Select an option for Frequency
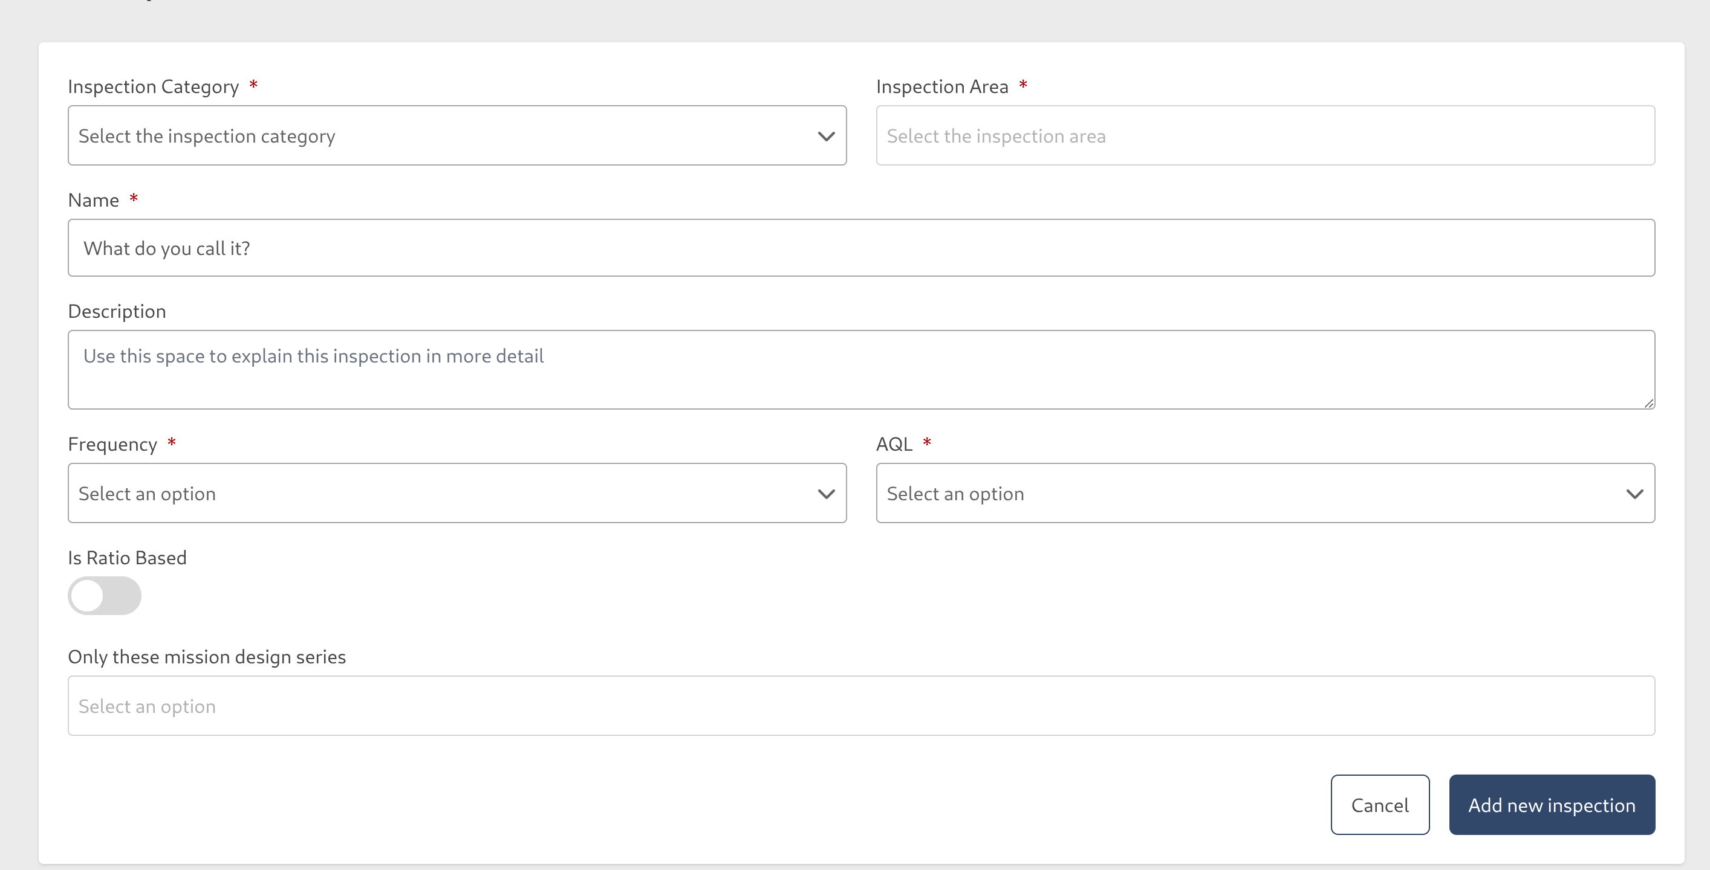Screen dimensions: 1710x870 tap(457, 494)
